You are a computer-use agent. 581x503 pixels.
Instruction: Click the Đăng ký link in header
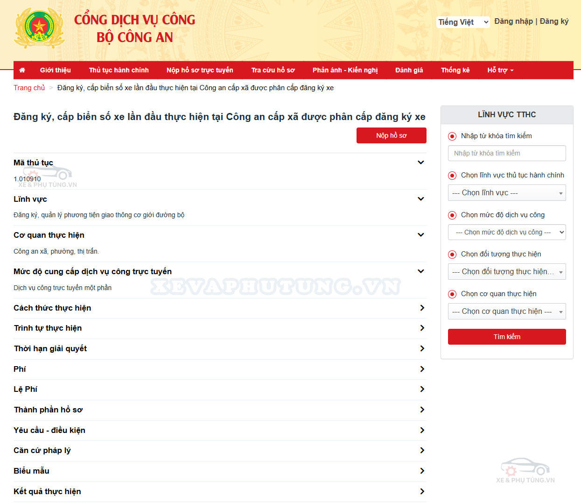click(554, 21)
